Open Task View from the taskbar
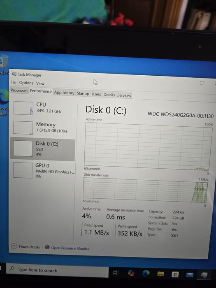Viewport: 216px width, 288px height. pyautogui.click(x=116, y=272)
